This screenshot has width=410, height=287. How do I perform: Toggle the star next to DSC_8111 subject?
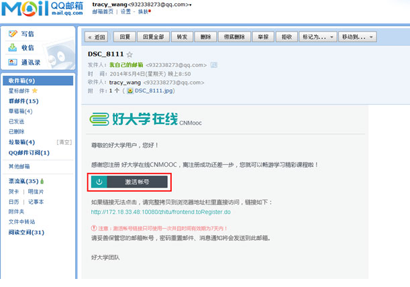130,54
